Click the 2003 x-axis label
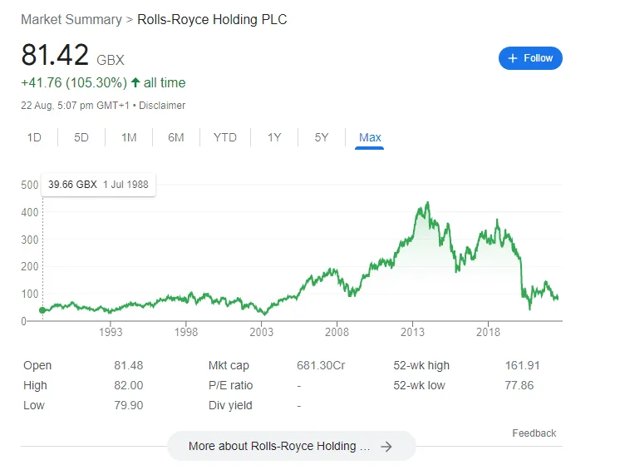625x470 pixels. [x=262, y=332]
